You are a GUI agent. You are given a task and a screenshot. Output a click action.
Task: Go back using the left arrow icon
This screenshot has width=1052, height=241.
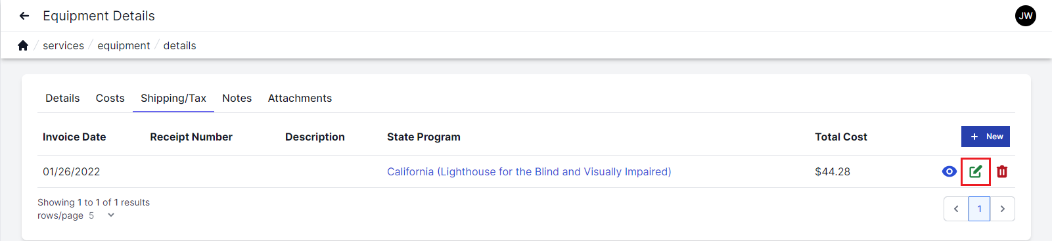(24, 16)
